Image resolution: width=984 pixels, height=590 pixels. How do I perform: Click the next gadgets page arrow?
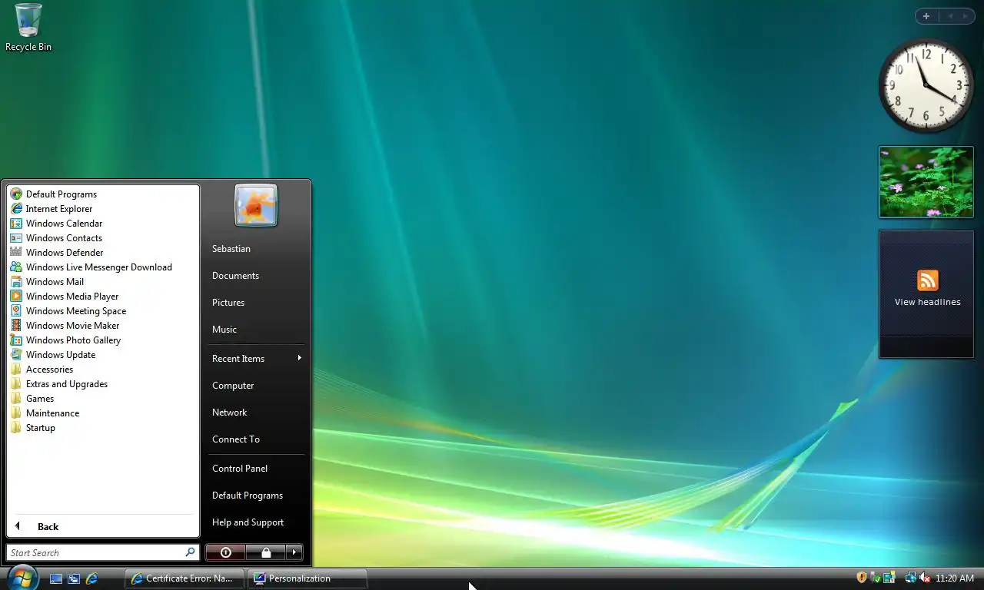966,16
